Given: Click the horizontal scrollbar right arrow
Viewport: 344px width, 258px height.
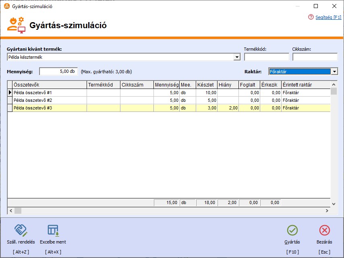Looking at the screenshot, I should tap(327, 211).
